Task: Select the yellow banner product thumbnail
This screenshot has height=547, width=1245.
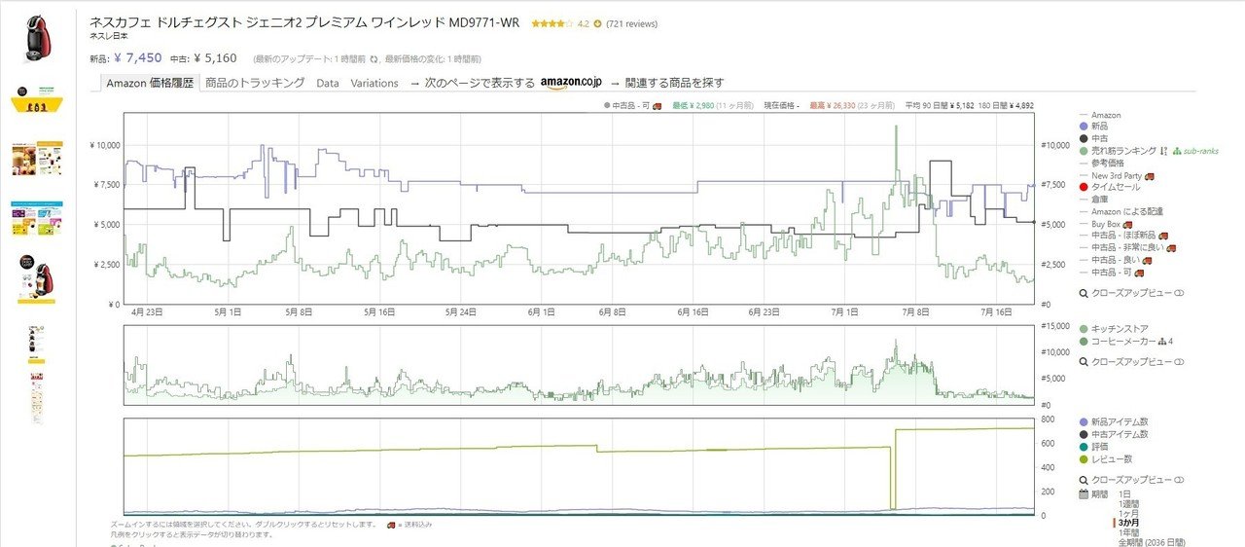Action: click(x=37, y=100)
